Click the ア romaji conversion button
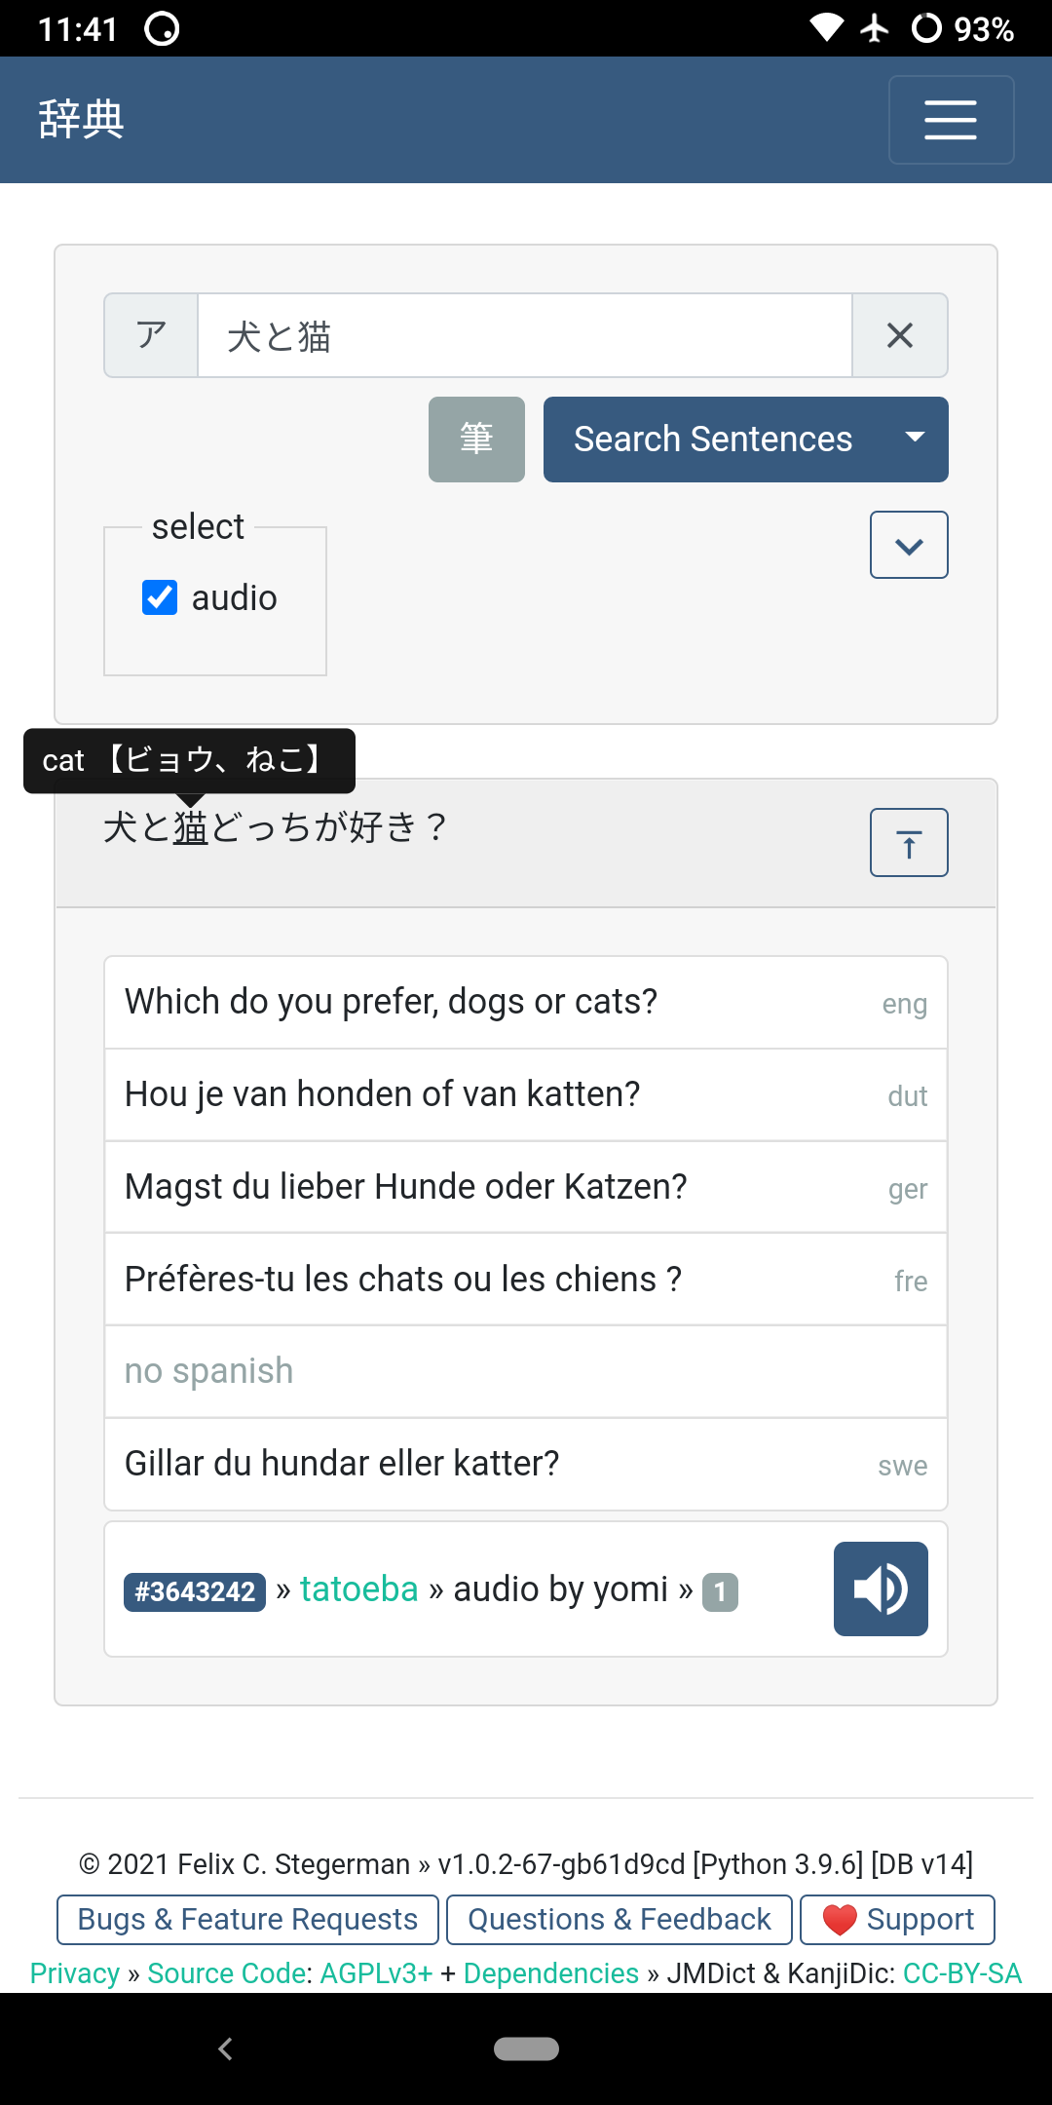The image size is (1052, 2105). pos(151,335)
